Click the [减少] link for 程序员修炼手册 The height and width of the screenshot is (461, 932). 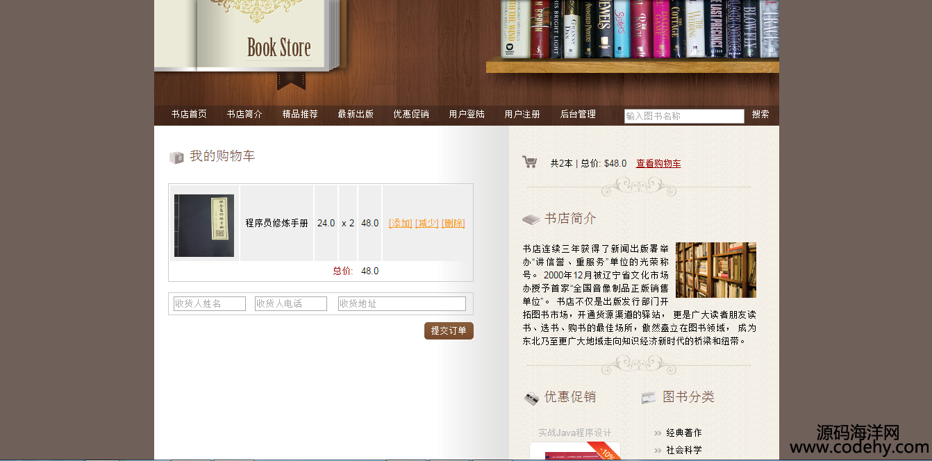[427, 224]
